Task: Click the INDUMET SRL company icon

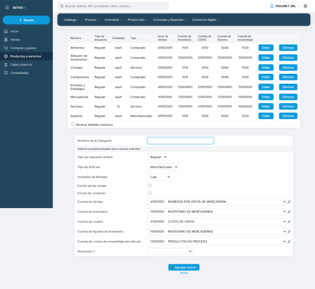Action: tap(272, 6)
